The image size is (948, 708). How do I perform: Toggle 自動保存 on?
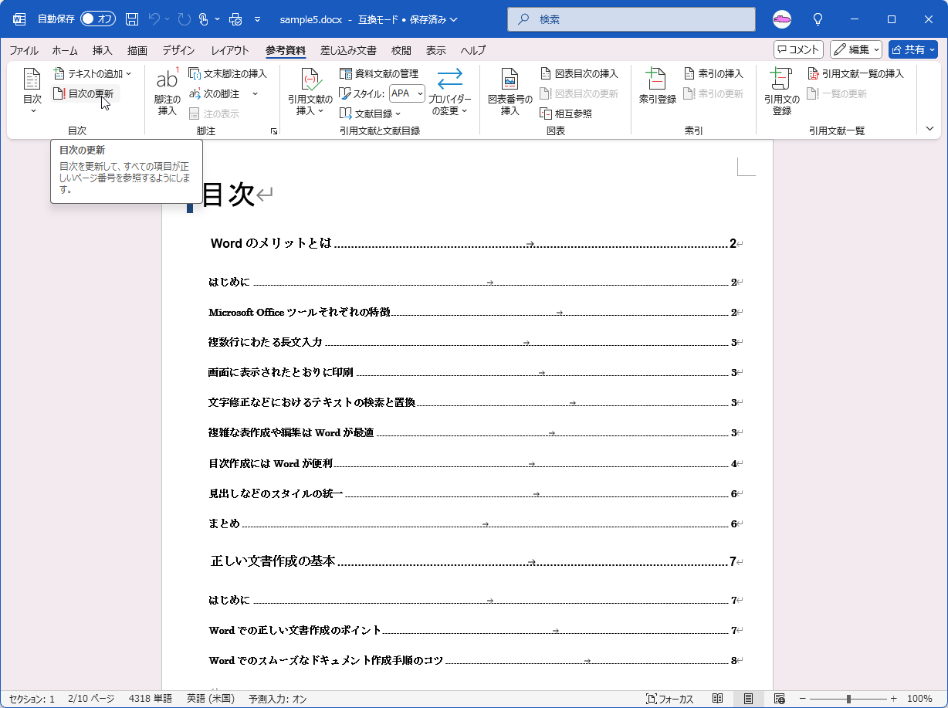[97, 19]
